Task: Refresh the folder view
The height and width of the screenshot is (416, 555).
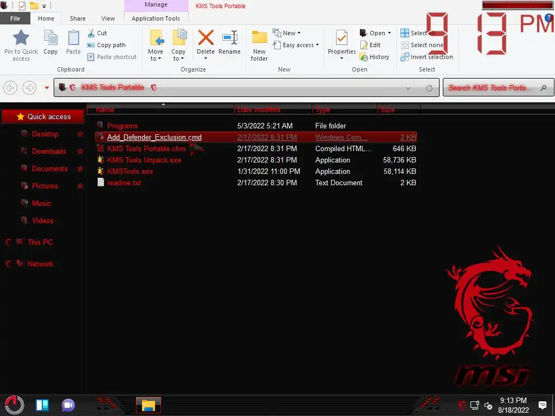Action: tap(429, 88)
